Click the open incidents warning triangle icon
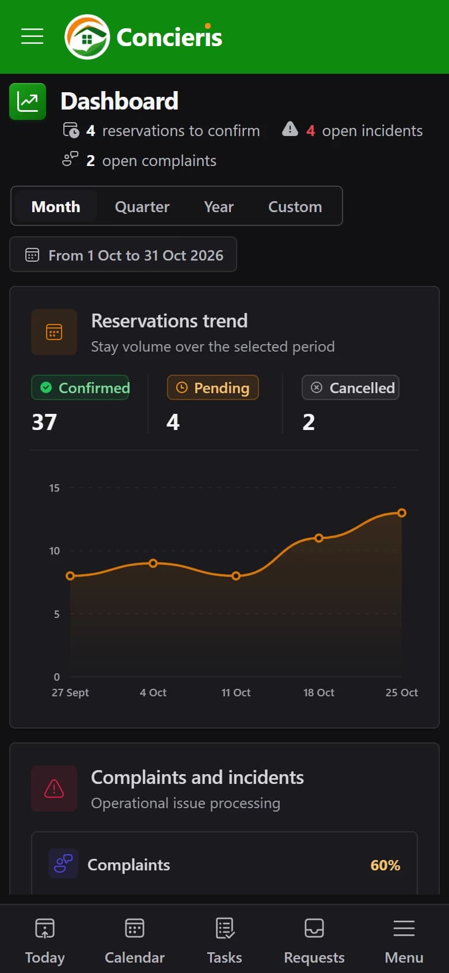This screenshot has height=973, width=449. click(290, 129)
